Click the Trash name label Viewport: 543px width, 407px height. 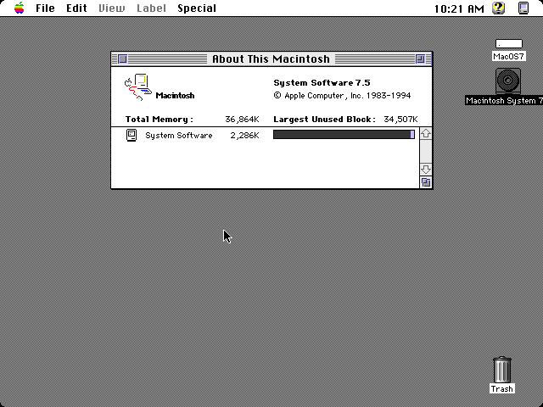501,388
